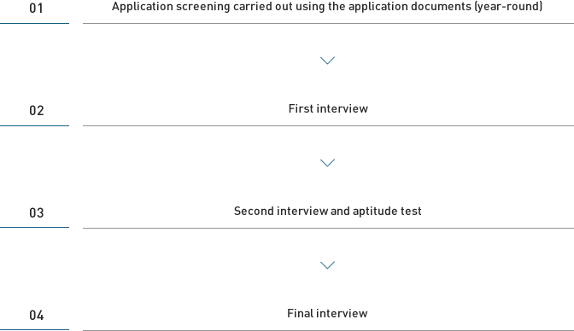Screen dimensions: 574x331
Task: Click the First interview label
Action: (328, 108)
